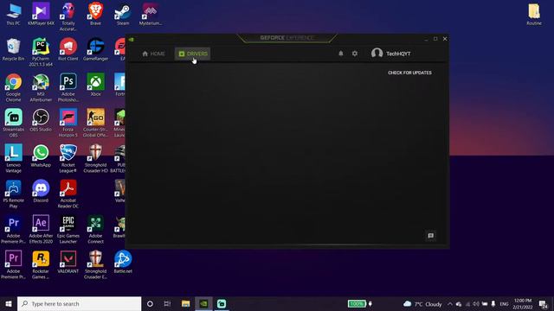
Task: Select the Lenovo Vantage shortcut
Action: click(14, 158)
